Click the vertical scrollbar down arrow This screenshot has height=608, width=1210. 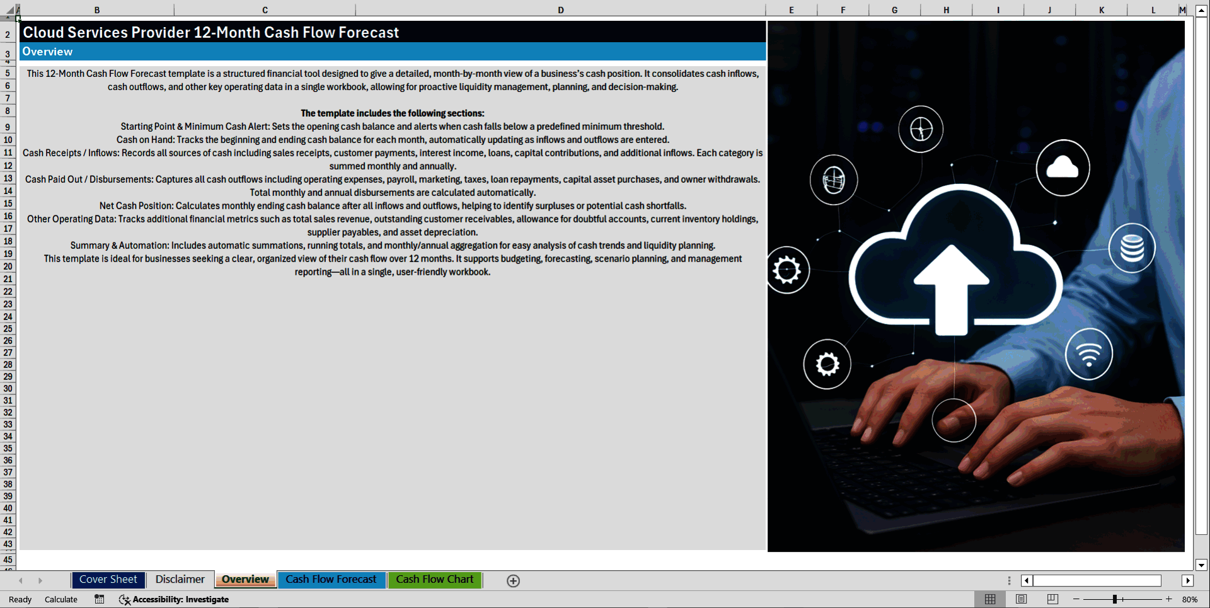1202,565
